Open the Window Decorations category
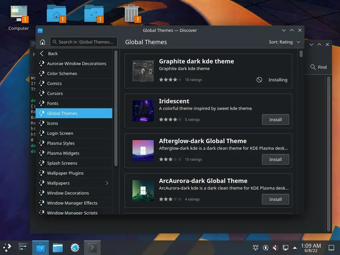This screenshot has width=340, height=255. point(74,193)
